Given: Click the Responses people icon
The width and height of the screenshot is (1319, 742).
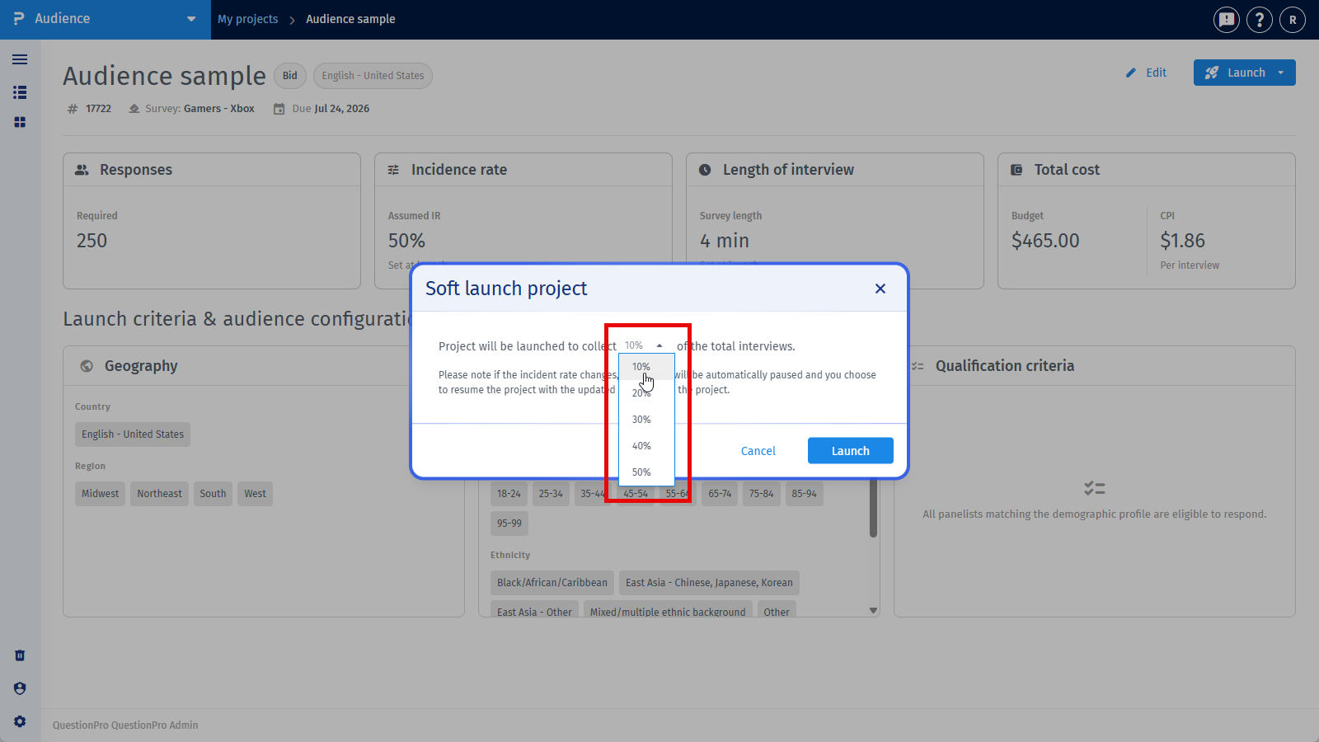Looking at the screenshot, I should tap(82, 170).
